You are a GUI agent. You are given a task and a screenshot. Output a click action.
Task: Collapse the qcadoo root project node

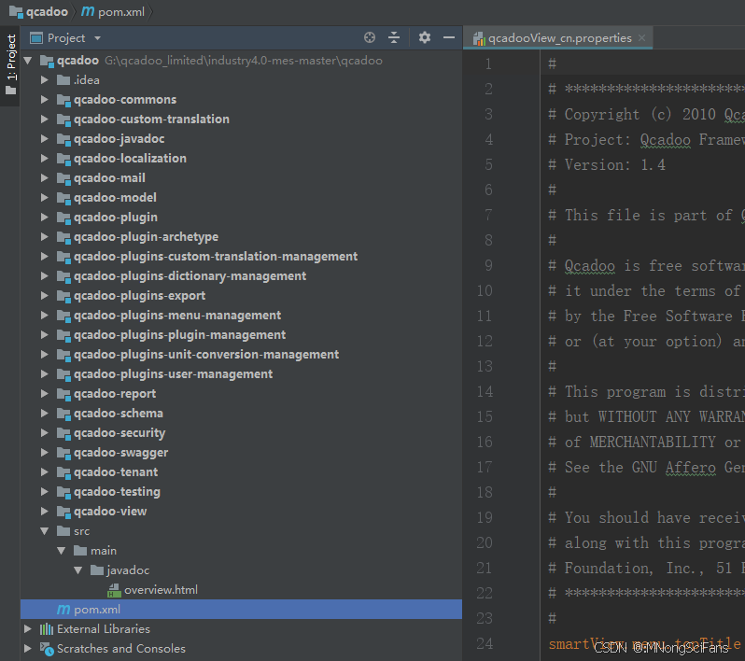pos(28,61)
